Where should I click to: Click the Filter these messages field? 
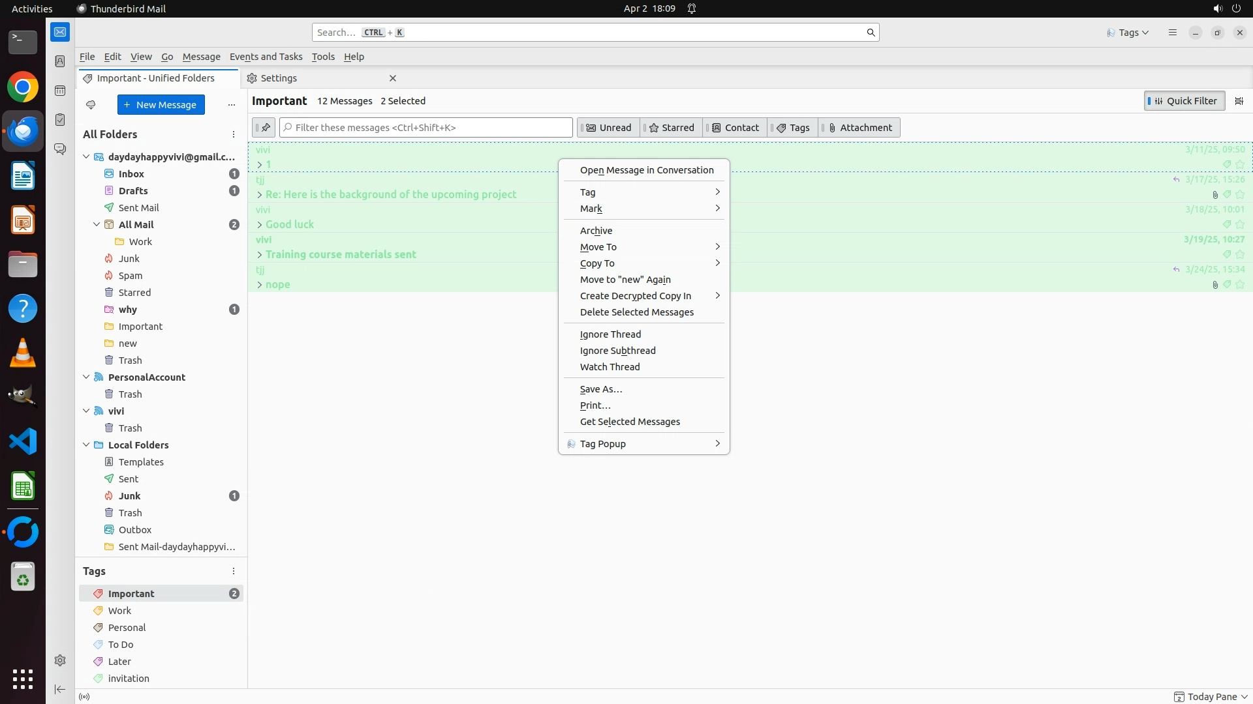tap(427, 128)
